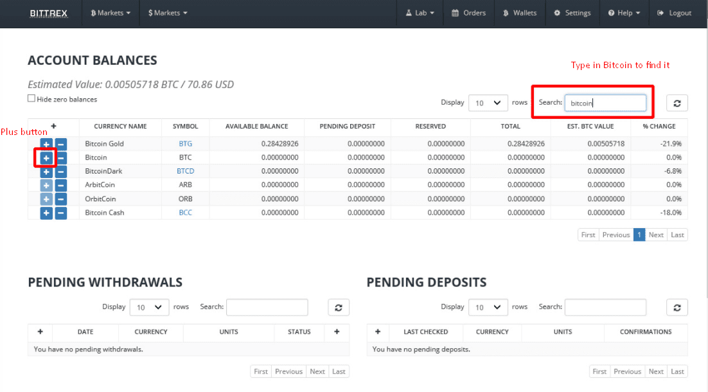Image resolution: width=708 pixels, height=392 pixels.
Task: Open the Bitcoin Markets dropdown menu
Action: pyautogui.click(x=111, y=13)
